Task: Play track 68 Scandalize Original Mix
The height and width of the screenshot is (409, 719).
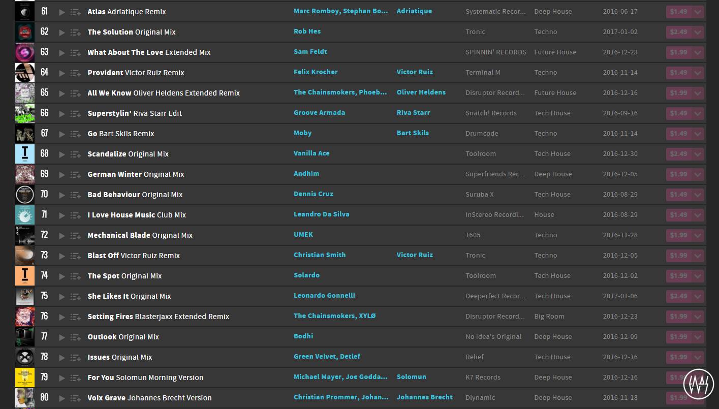Action: tap(62, 154)
